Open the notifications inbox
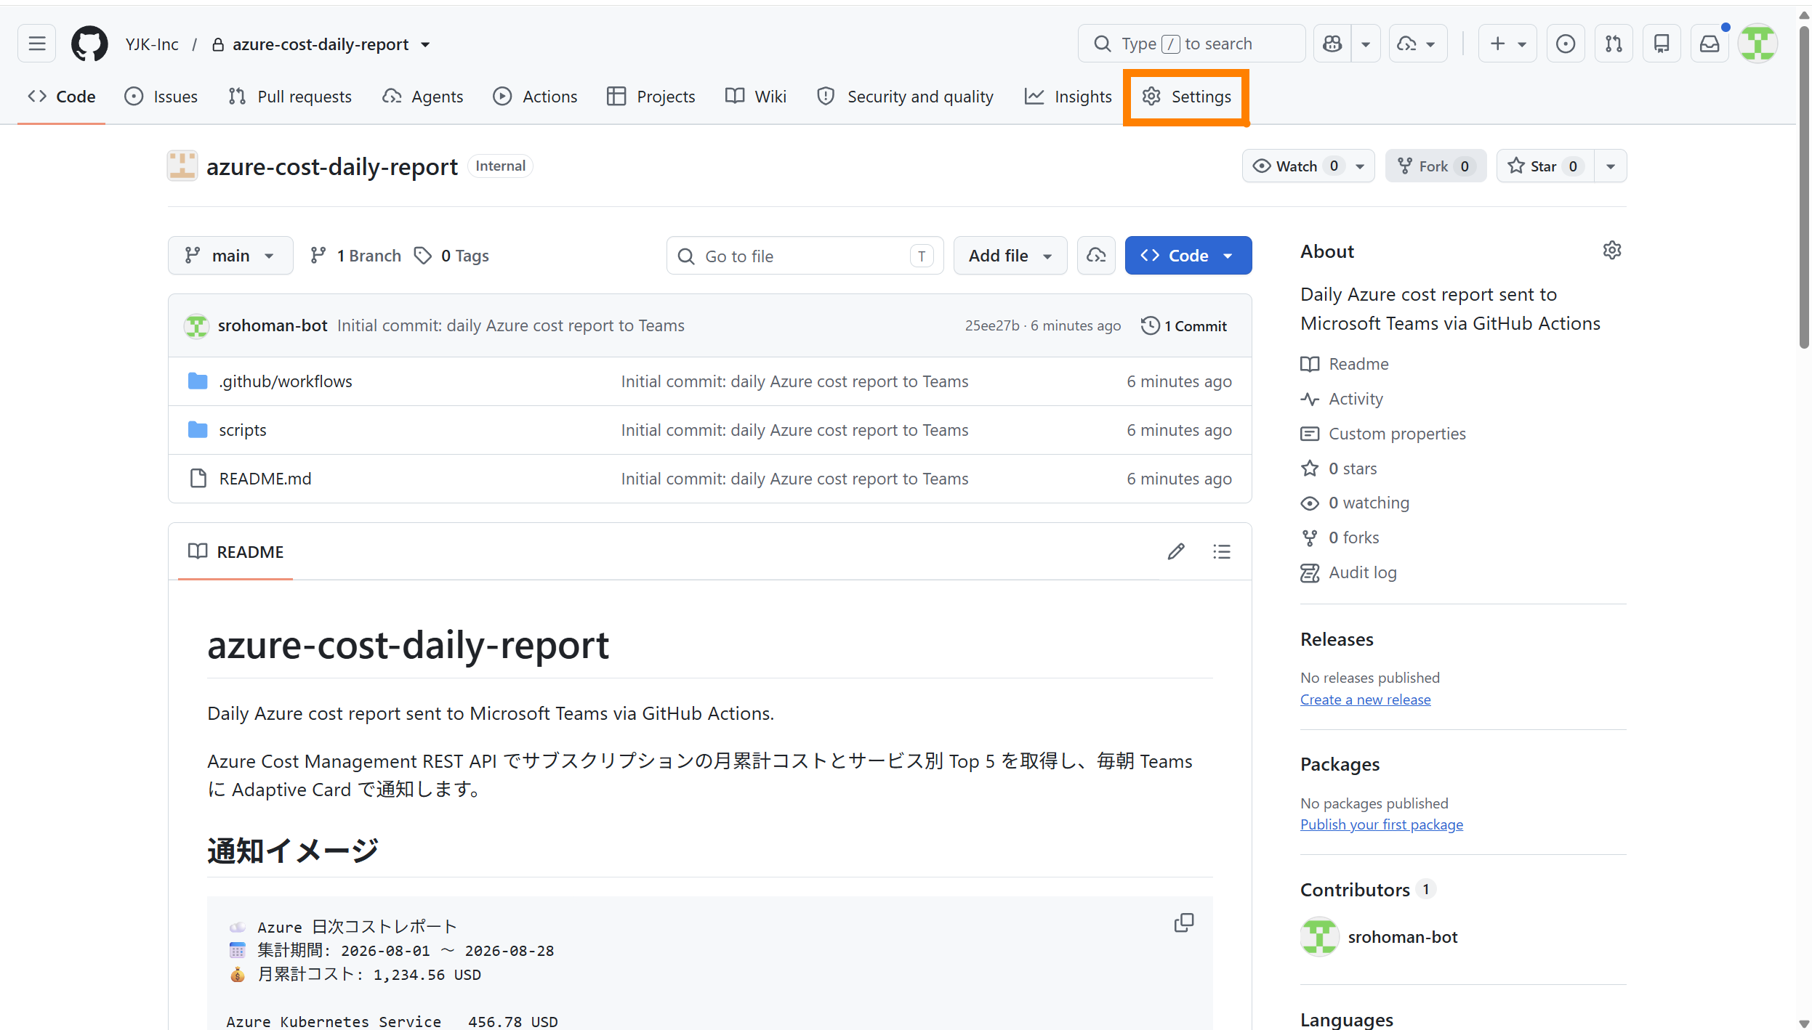The height and width of the screenshot is (1030, 1812). tap(1710, 44)
